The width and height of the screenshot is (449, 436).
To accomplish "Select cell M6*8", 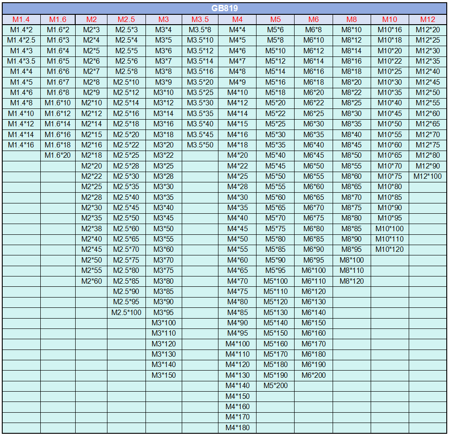I will click(313, 30).
